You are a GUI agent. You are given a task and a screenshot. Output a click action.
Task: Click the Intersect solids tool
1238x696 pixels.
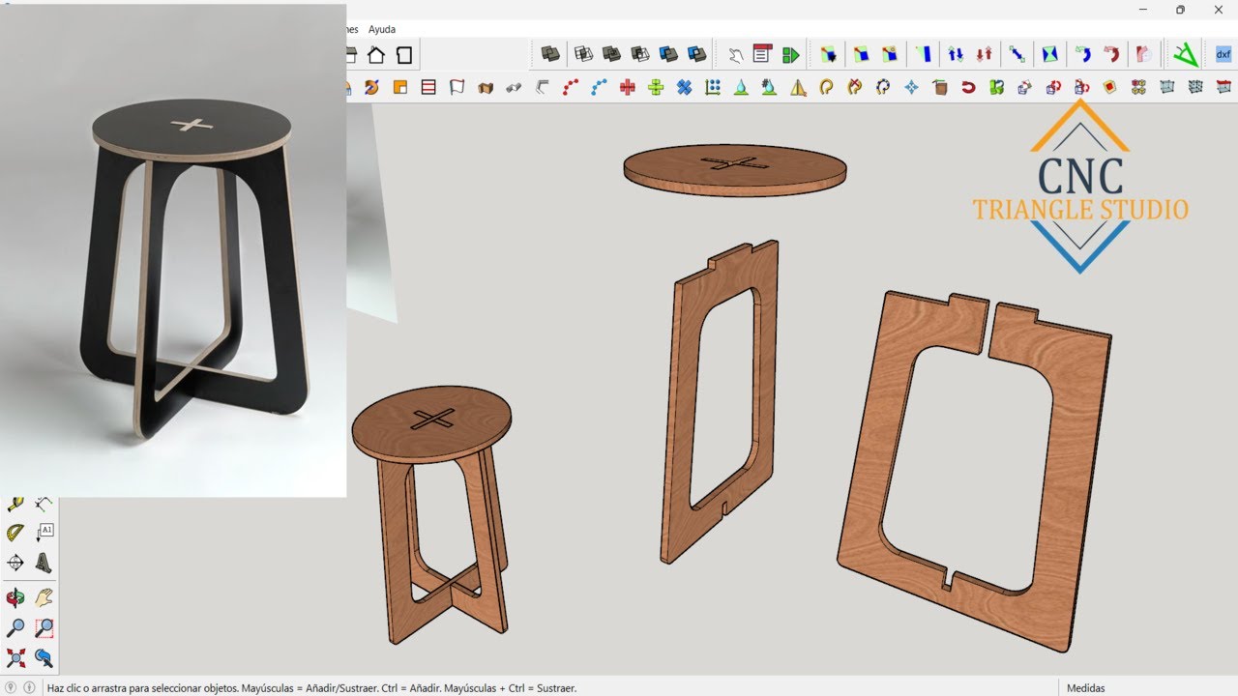583,54
